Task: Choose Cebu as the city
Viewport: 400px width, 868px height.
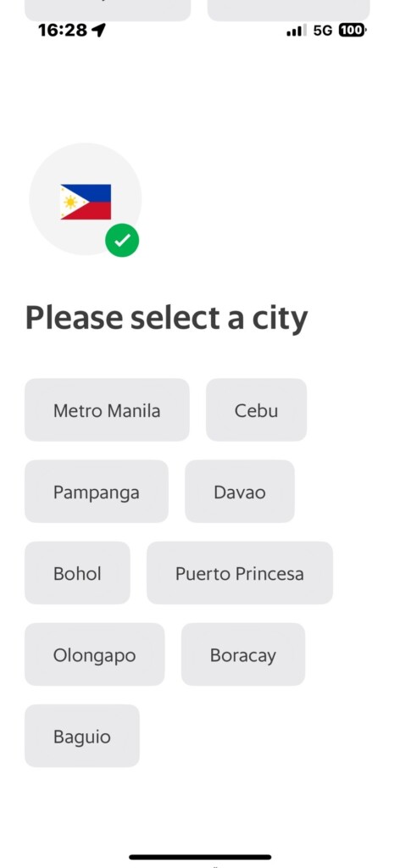Action: [256, 409]
